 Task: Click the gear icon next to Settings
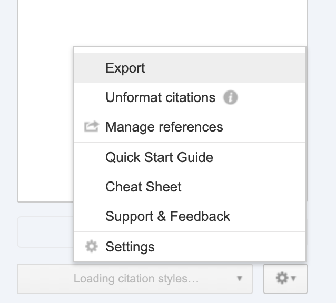click(91, 247)
